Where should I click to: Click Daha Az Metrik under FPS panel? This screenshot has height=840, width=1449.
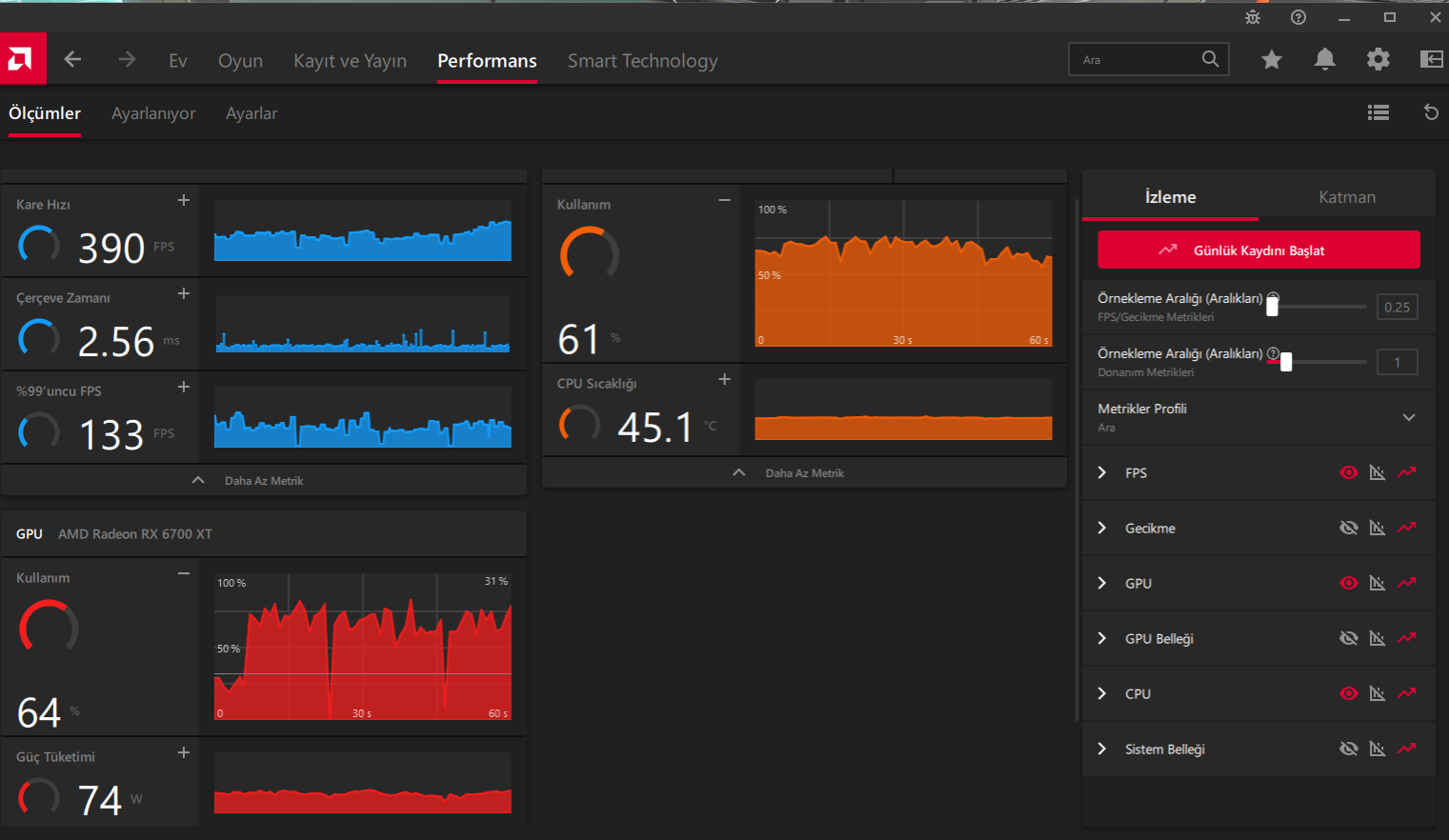(264, 481)
